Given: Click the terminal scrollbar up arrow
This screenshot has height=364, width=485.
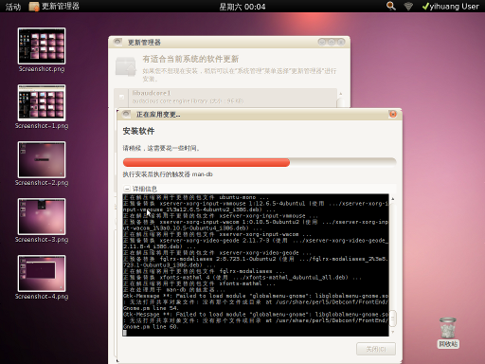Looking at the screenshot, I should 392,199.
